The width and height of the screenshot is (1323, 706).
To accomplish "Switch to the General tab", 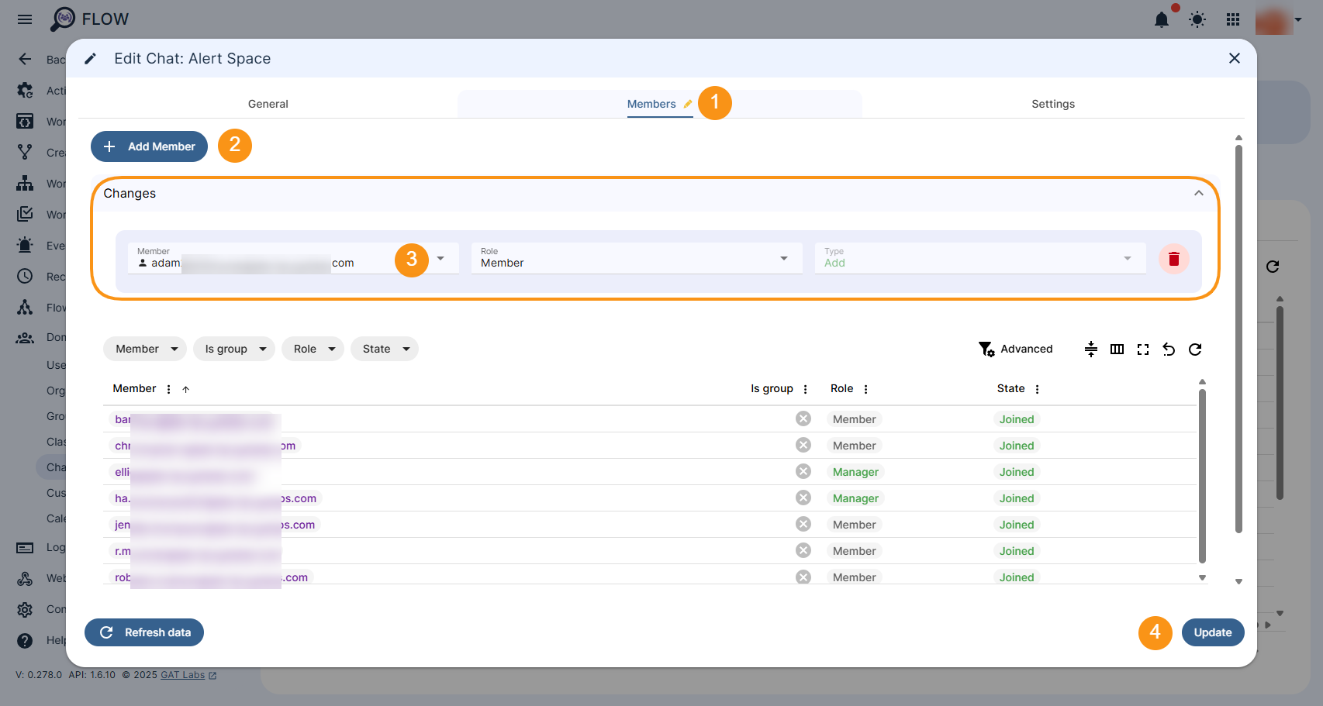I will click(268, 104).
